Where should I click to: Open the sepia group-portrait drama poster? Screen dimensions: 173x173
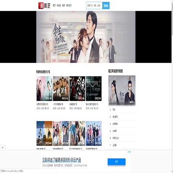(61, 88)
